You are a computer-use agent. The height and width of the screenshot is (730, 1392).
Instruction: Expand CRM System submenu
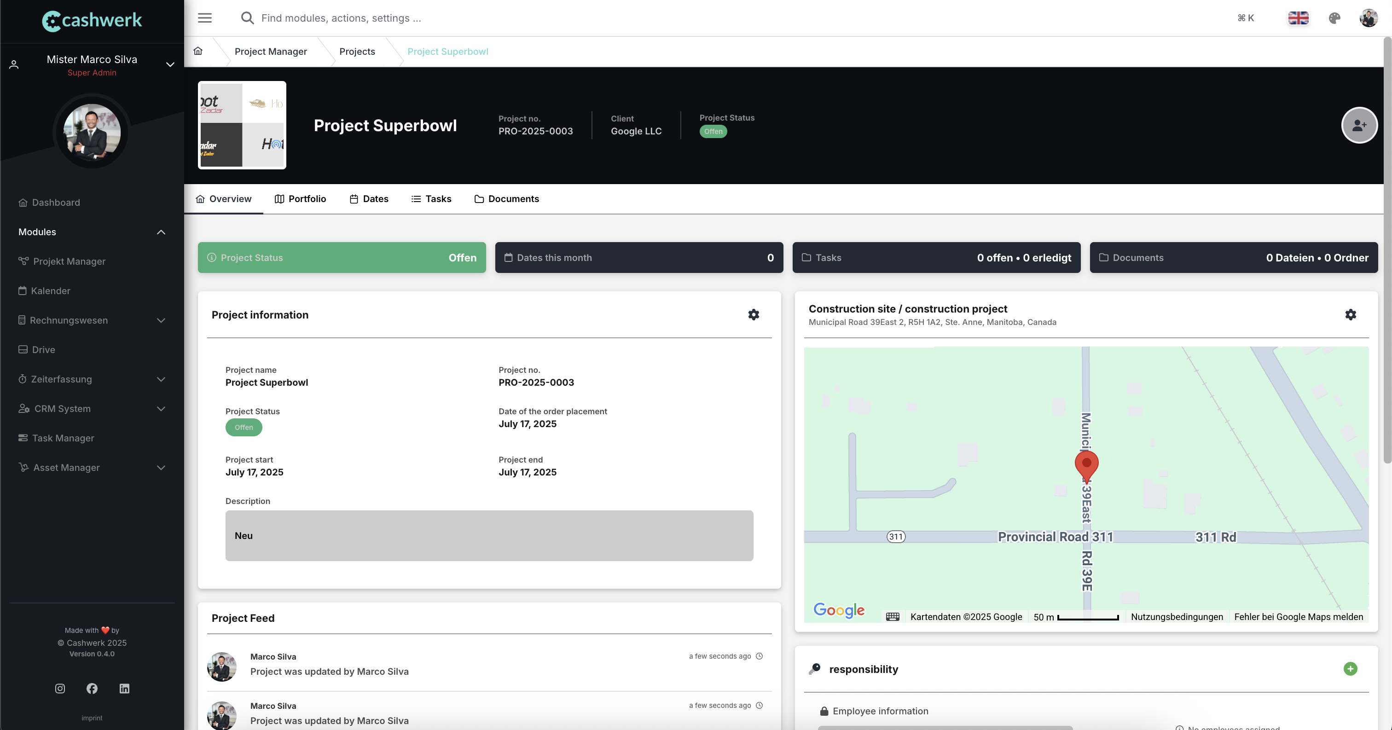point(161,409)
